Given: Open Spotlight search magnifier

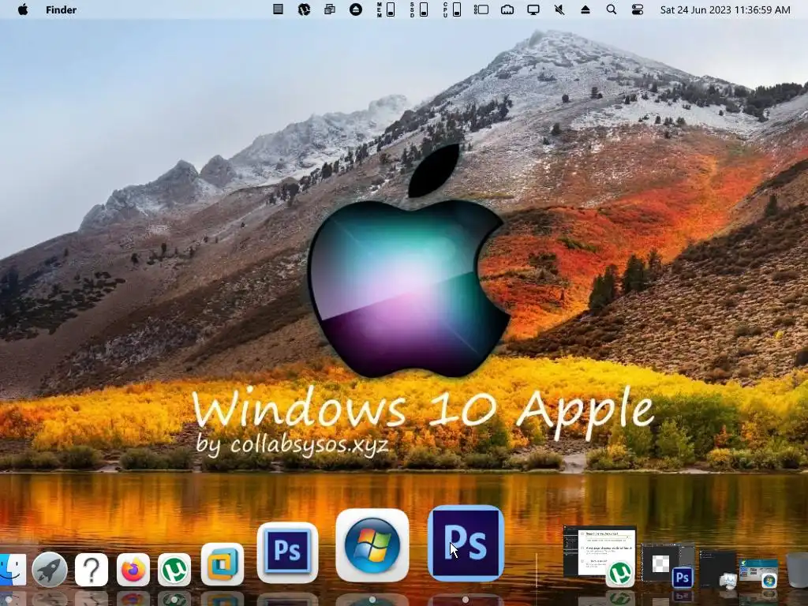Looking at the screenshot, I should tap(612, 9).
